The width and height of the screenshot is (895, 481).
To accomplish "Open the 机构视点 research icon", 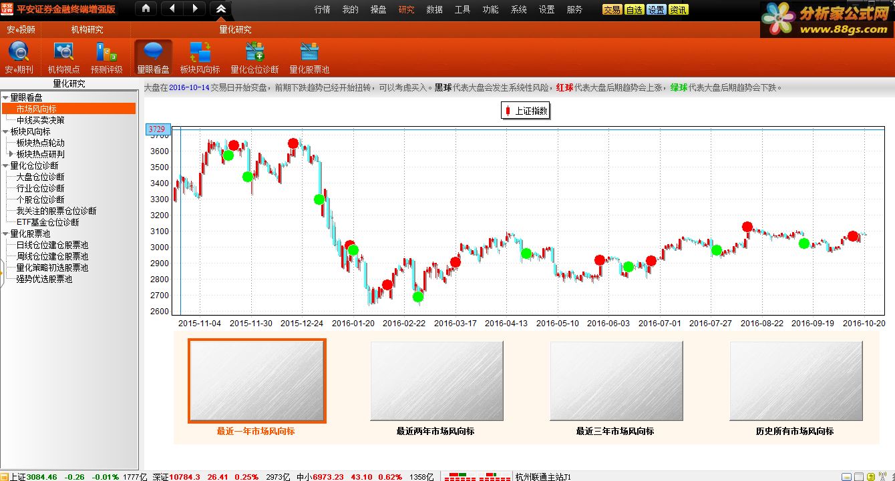I will [63, 52].
